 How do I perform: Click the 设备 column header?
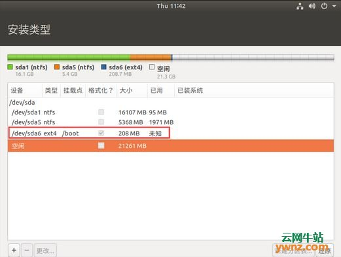pyautogui.click(x=25, y=90)
